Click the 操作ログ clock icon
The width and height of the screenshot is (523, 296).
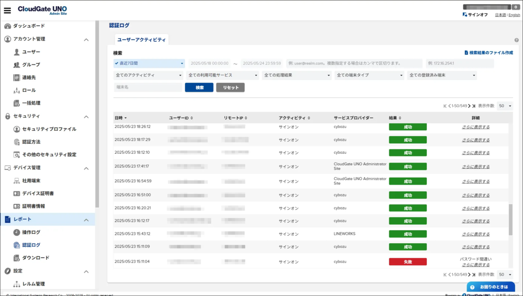click(17, 232)
